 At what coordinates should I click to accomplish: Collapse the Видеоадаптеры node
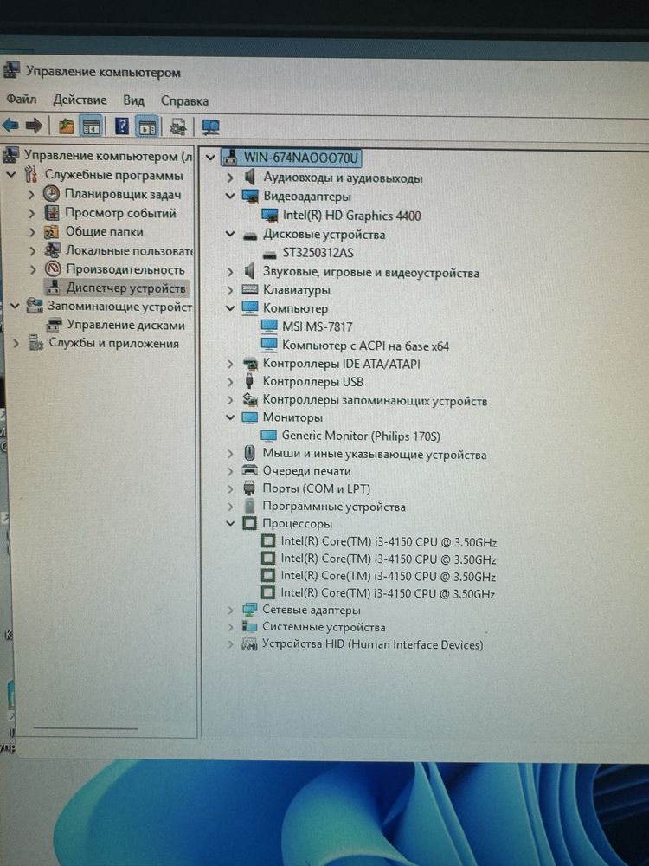pyautogui.click(x=230, y=196)
